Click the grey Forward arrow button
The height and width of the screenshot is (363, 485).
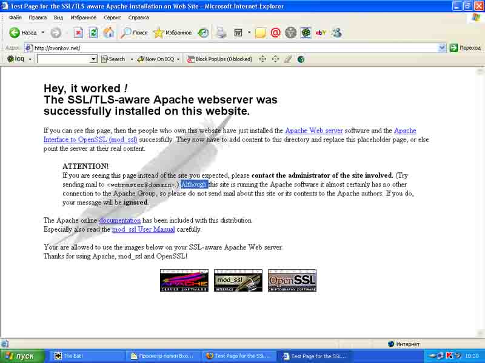click(x=56, y=33)
